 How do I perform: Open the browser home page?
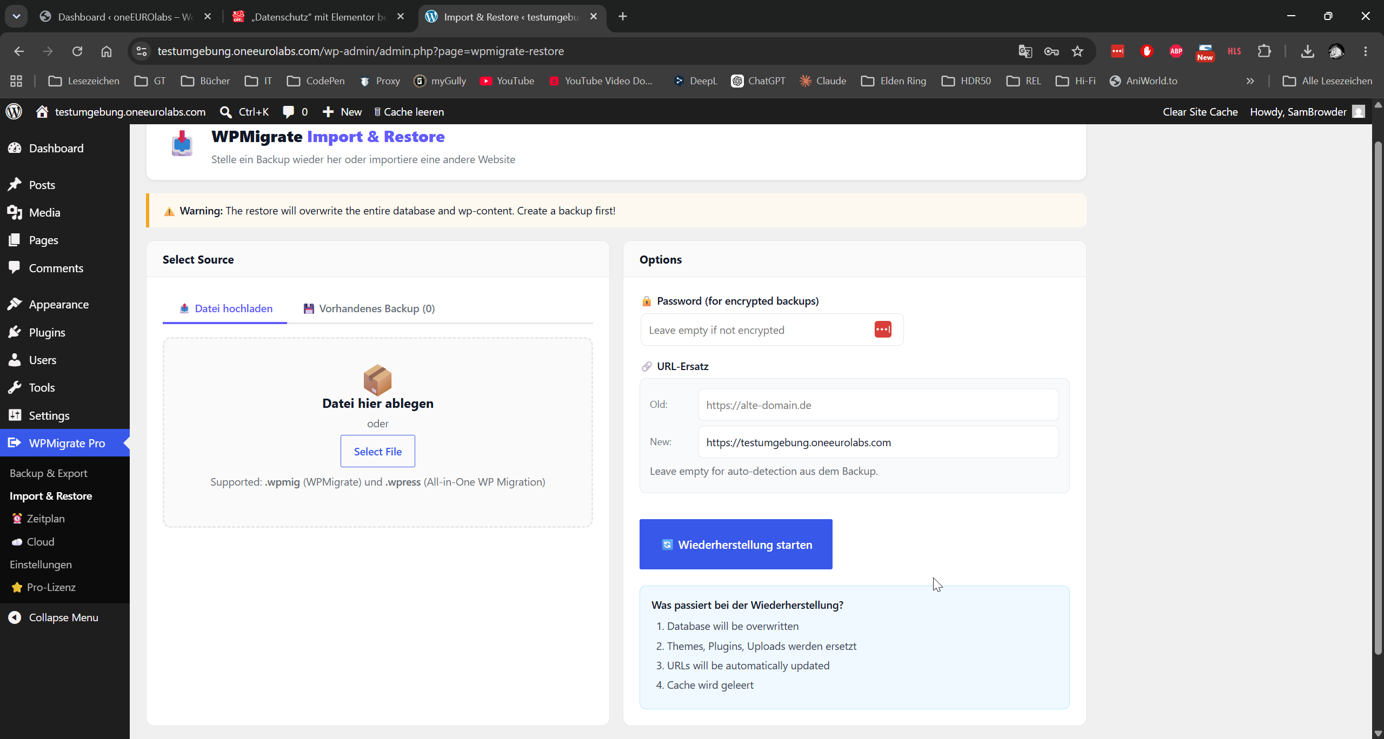point(107,51)
